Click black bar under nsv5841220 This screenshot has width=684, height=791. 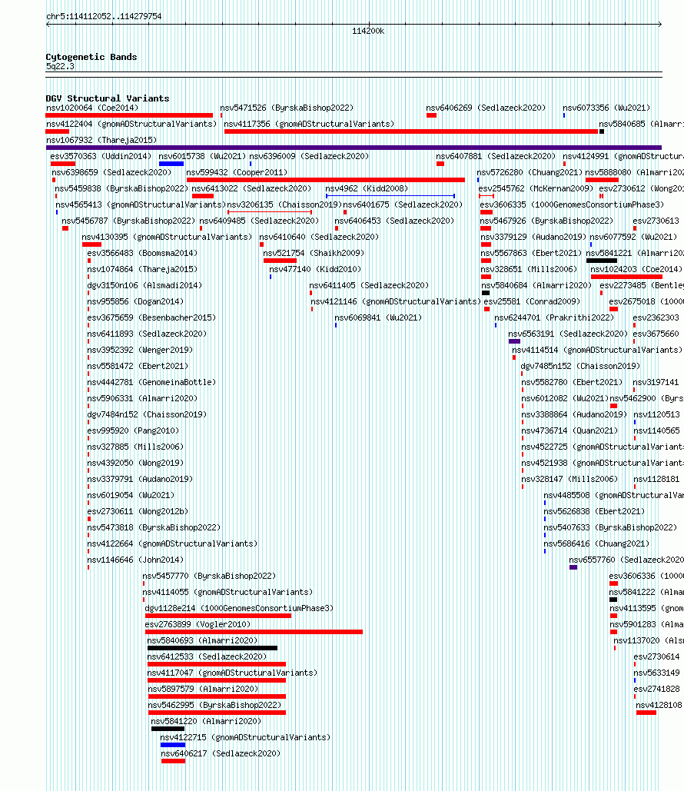[168, 729]
